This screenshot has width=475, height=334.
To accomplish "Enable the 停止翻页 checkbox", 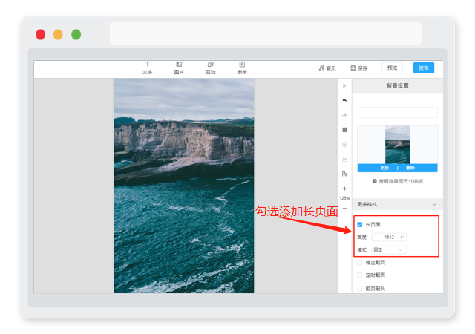I will [x=359, y=263].
